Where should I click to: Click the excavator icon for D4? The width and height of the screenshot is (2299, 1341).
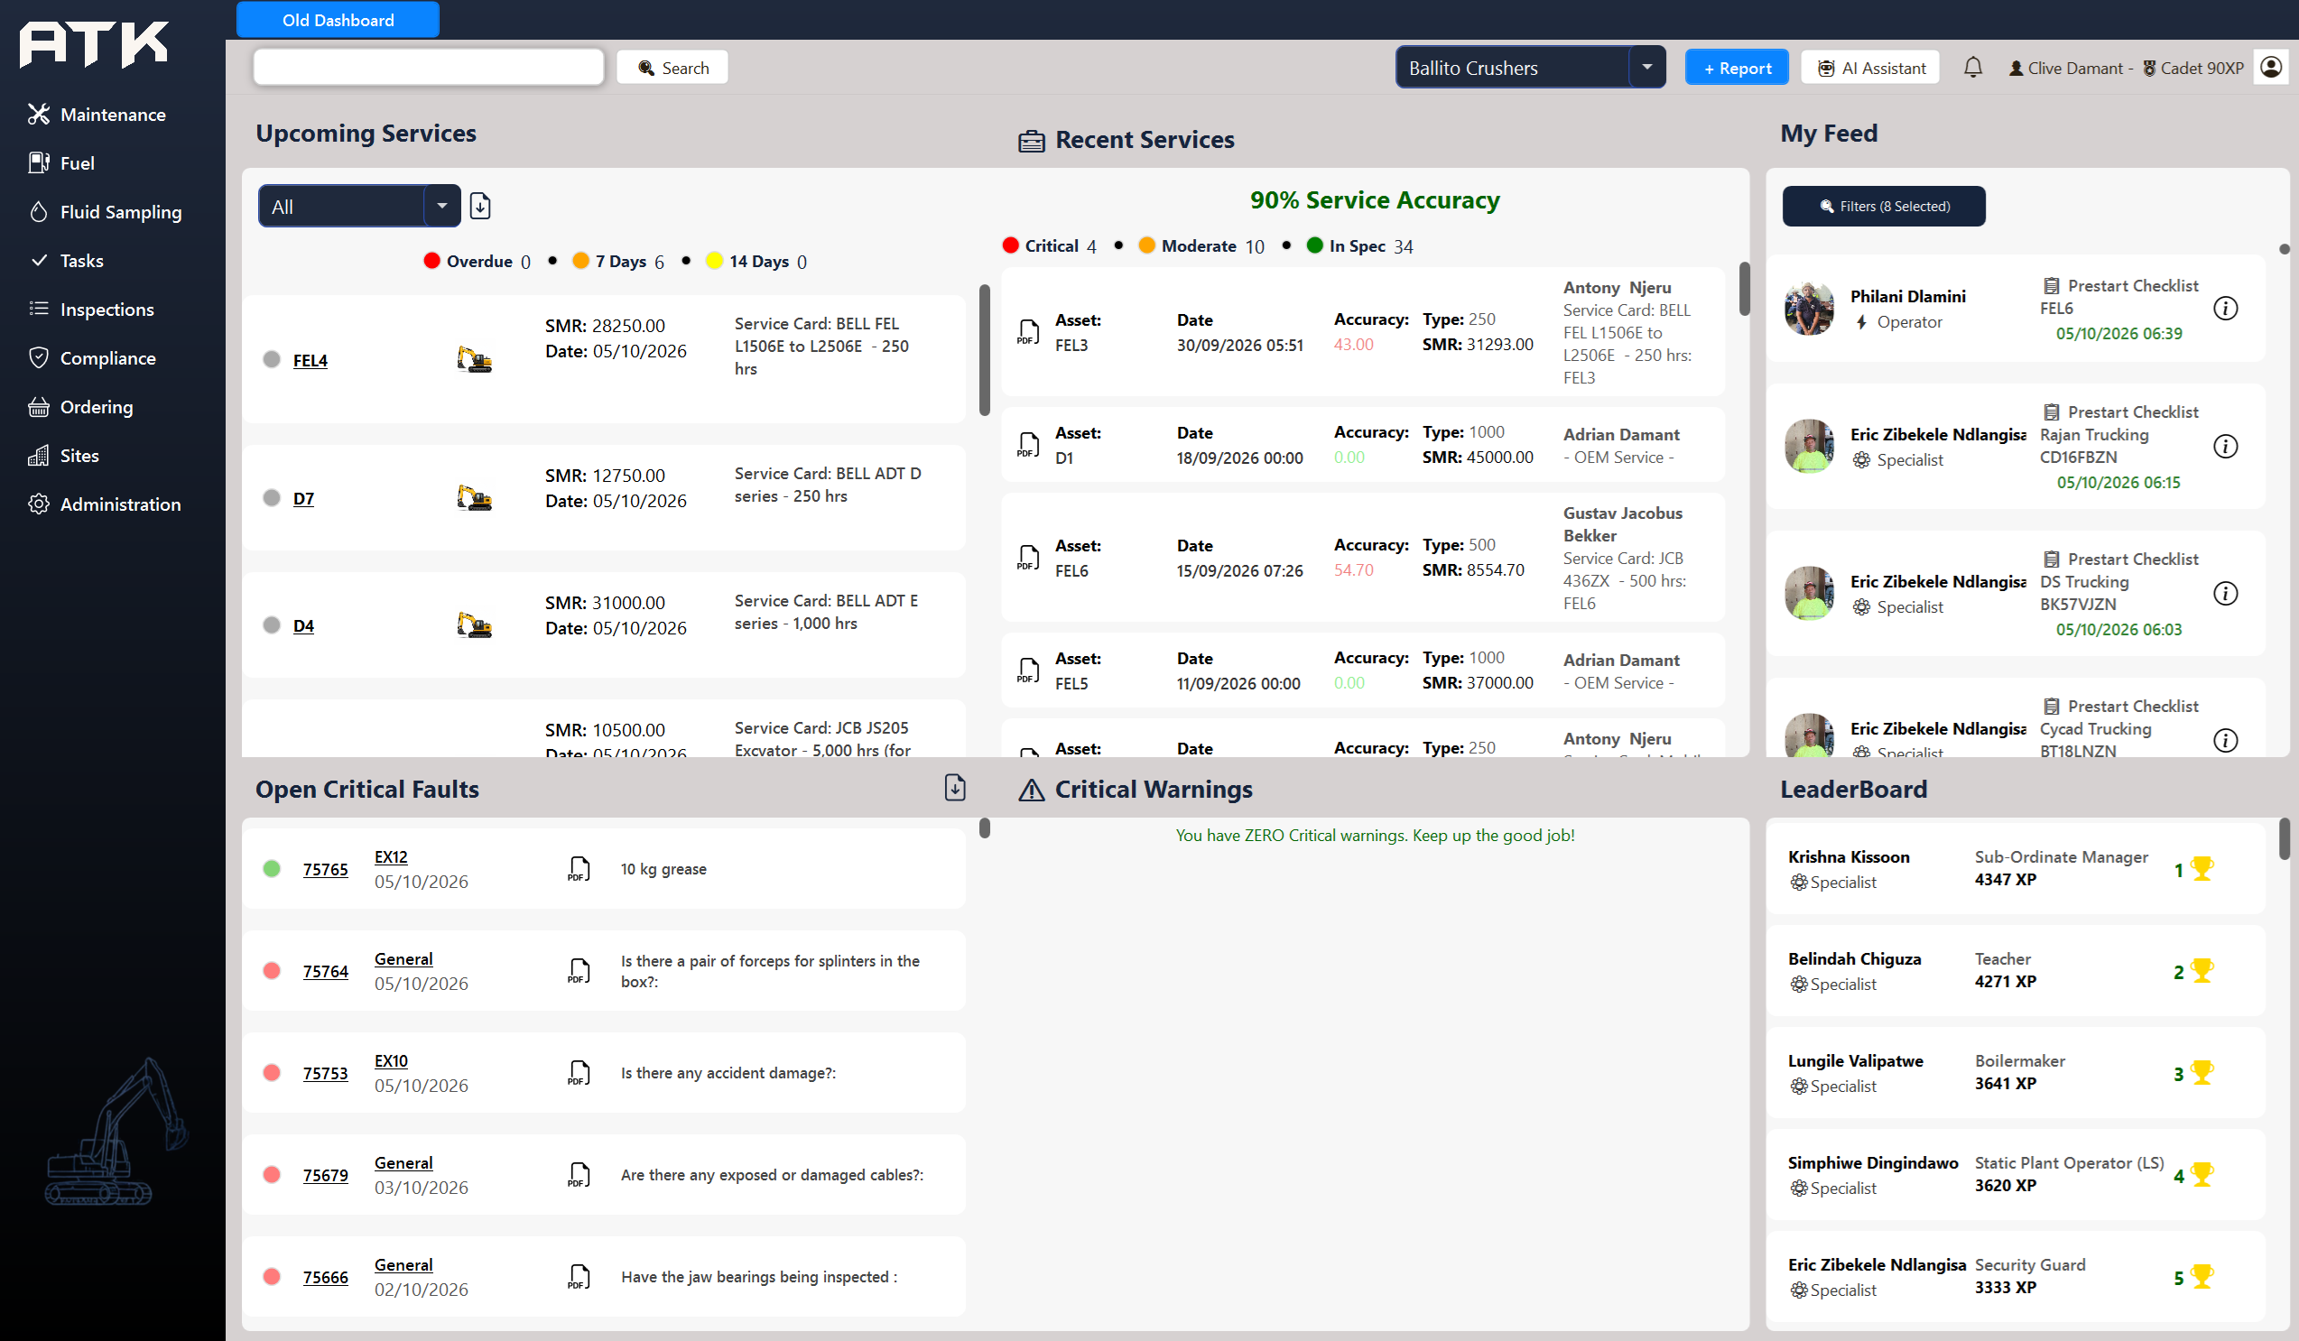pos(475,624)
